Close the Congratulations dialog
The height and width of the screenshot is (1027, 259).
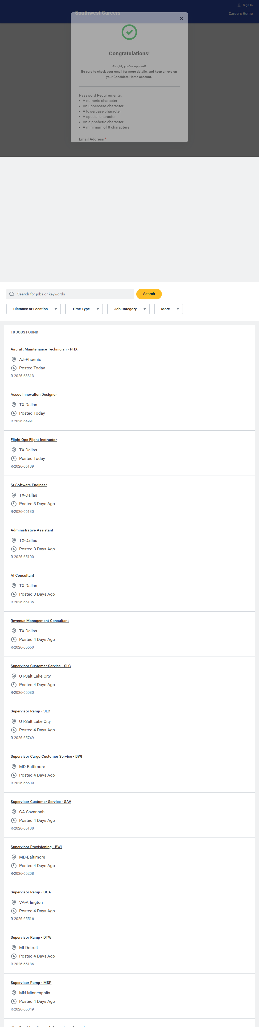181,19
